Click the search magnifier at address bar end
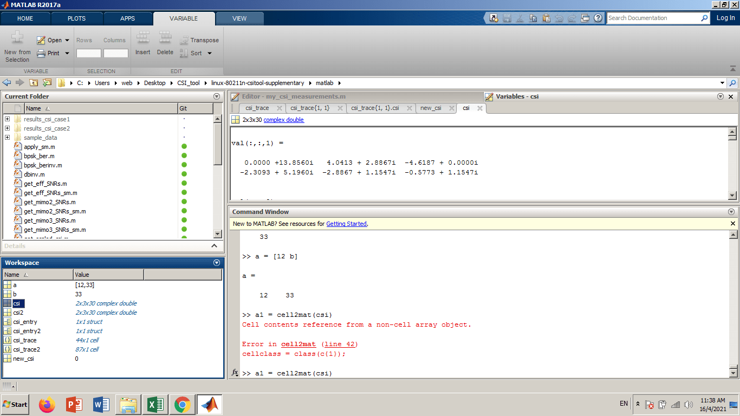740x416 pixels. [733, 83]
